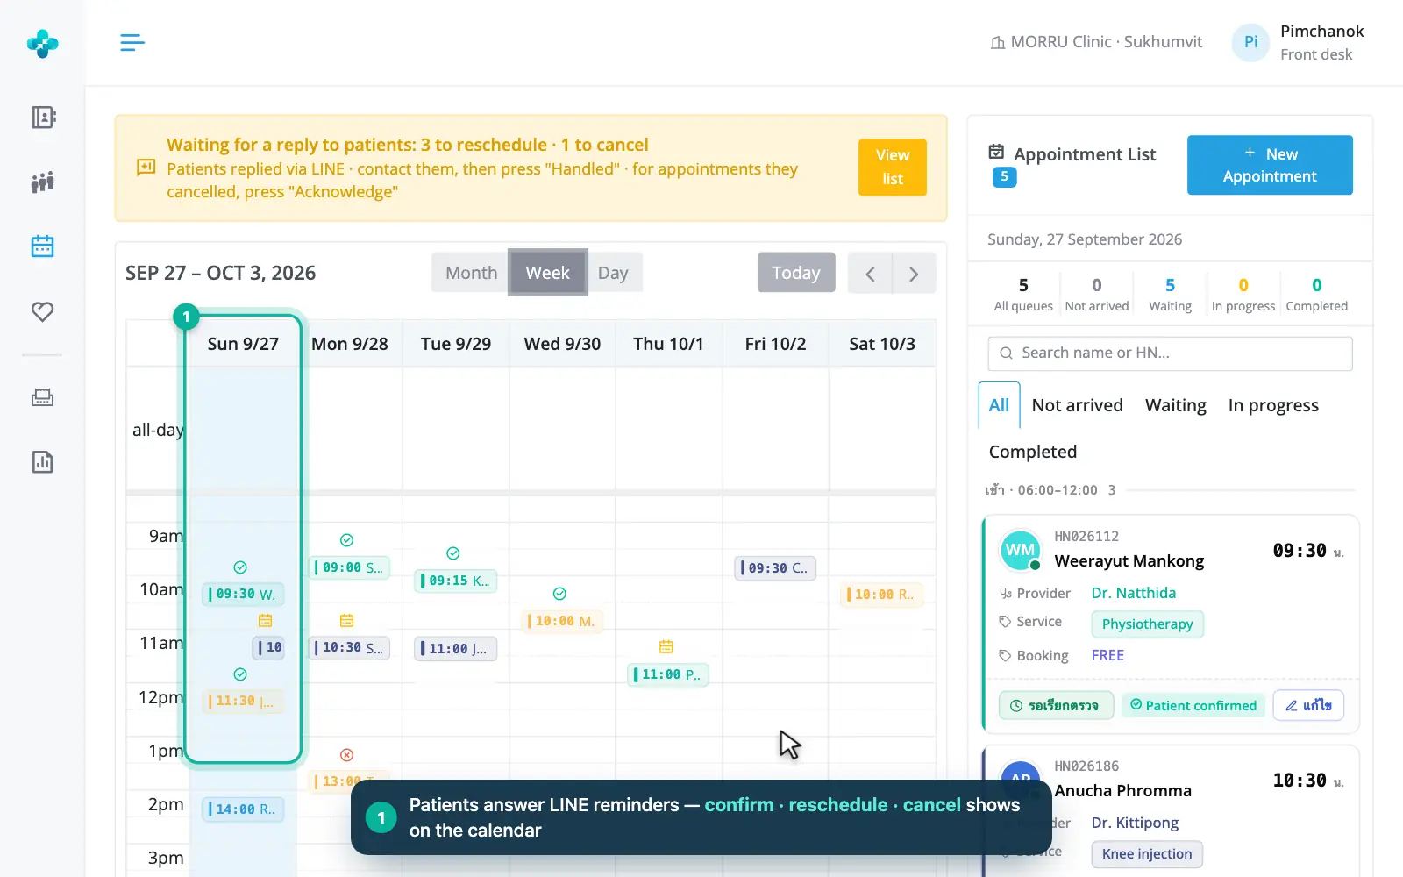Click the Physiotherapy service tag

(1148, 624)
